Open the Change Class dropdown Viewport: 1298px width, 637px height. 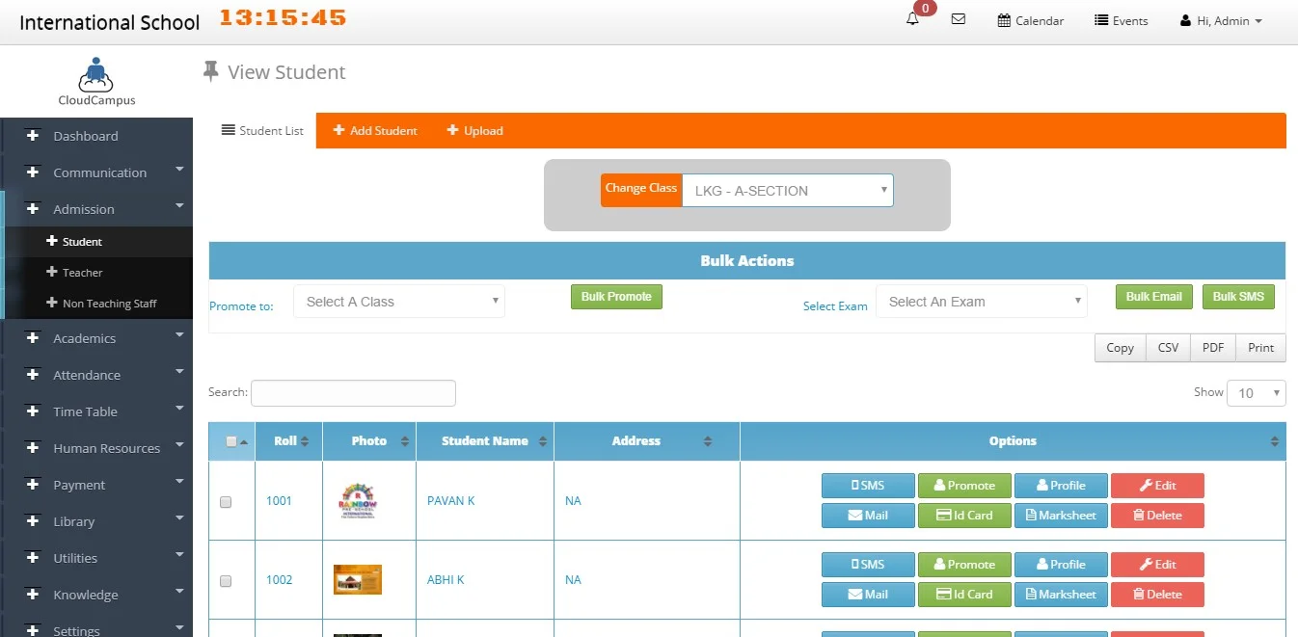point(787,190)
